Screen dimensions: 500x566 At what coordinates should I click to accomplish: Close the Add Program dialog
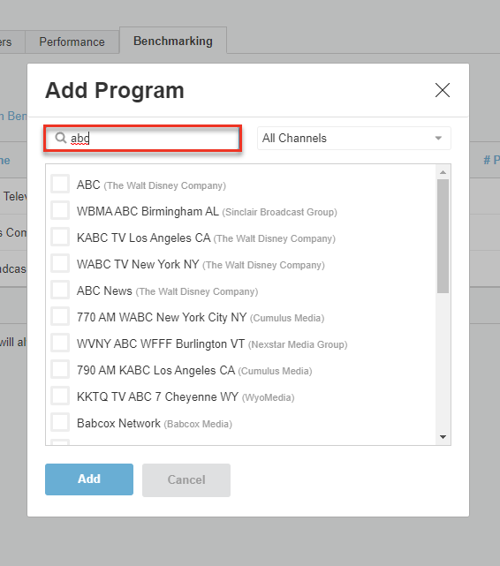[x=443, y=90]
